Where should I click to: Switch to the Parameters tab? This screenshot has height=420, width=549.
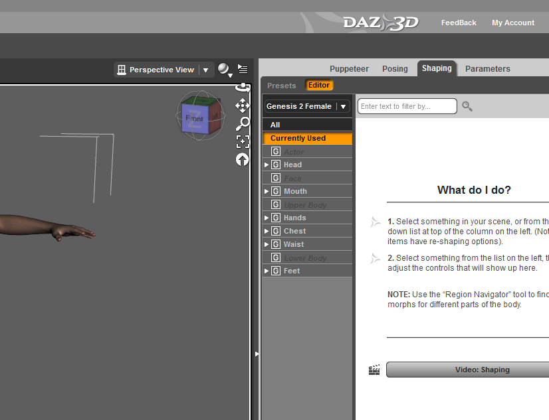(x=487, y=69)
